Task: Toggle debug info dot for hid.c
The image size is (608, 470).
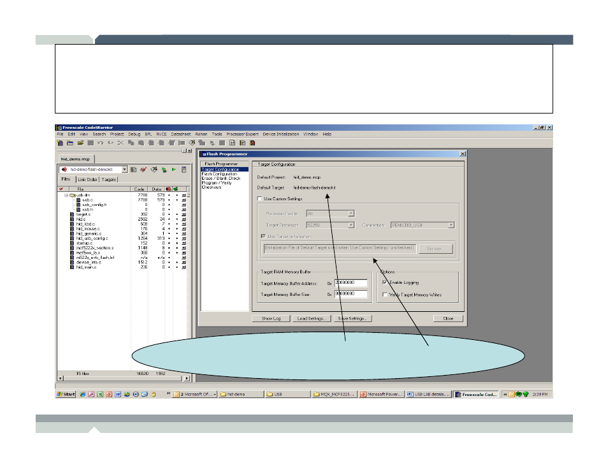Action: 177,219
